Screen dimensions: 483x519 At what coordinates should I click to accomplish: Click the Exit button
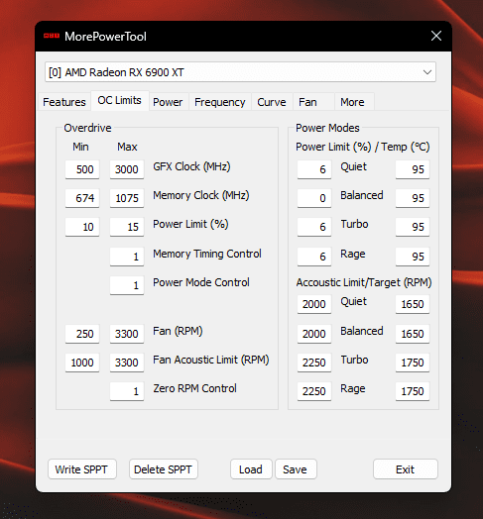[x=405, y=469]
